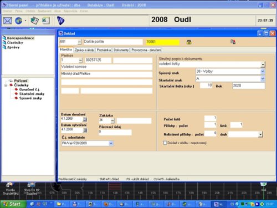Open Korespondence in the left panel

20,38
